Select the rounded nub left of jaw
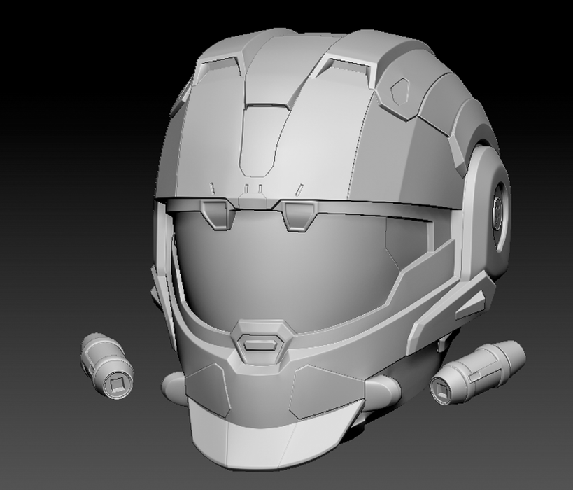The height and width of the screenshot is (490, 573). click(x=174, y=385)
